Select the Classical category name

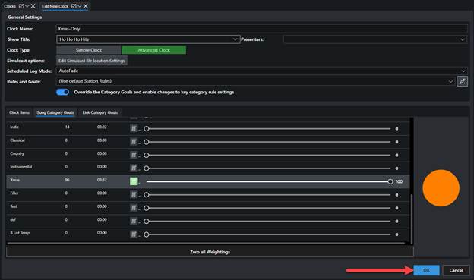pyautogui.click(x=17, y=140)
